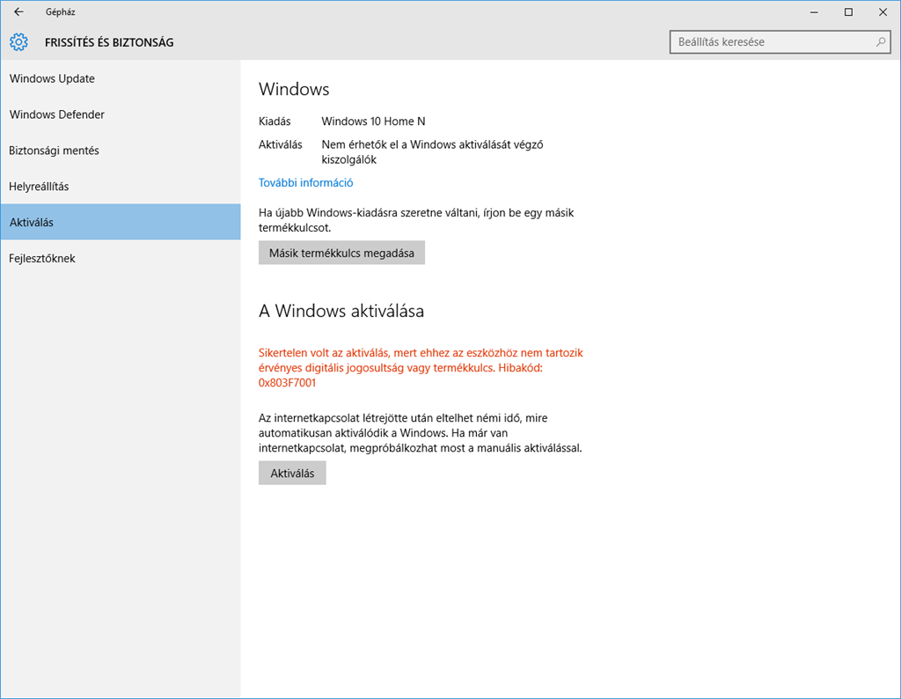Viewport: 901px width, 699px height.
Task: Minimize the Gépház window
Action: point(814,12)
